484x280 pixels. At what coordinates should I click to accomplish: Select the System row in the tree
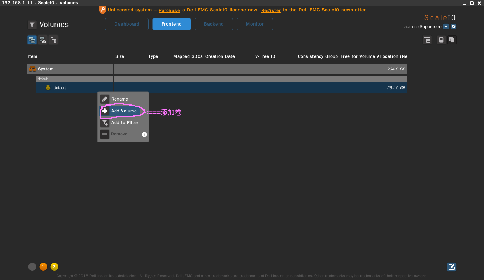(x=217, y=69)
